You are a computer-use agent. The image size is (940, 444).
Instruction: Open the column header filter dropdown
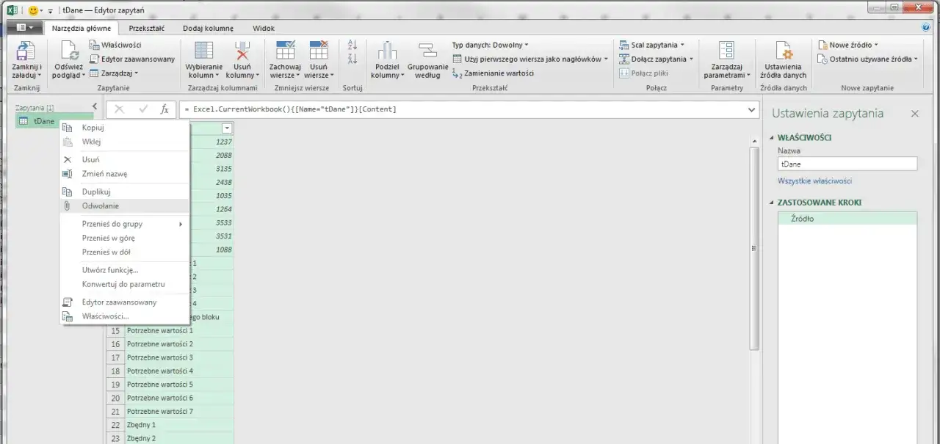click(227, 128)
